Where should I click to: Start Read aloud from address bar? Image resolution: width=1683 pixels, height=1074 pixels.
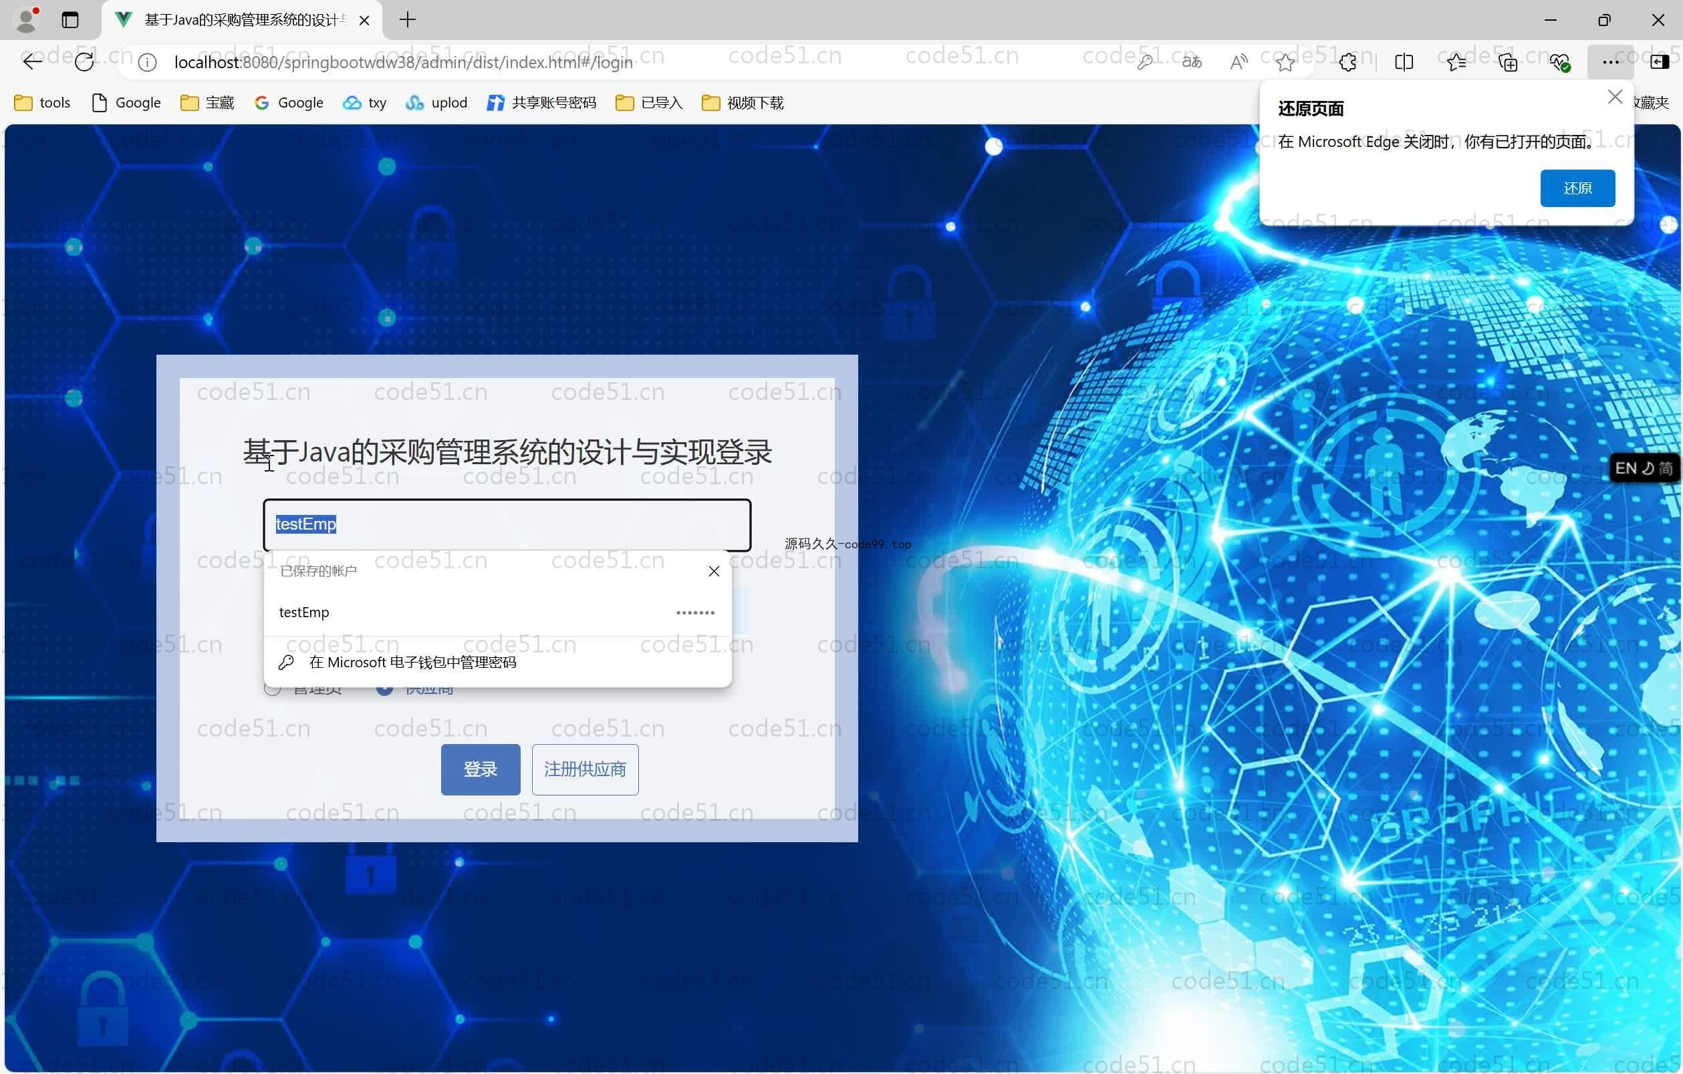pyautogui.click(x=1239, y=63)
